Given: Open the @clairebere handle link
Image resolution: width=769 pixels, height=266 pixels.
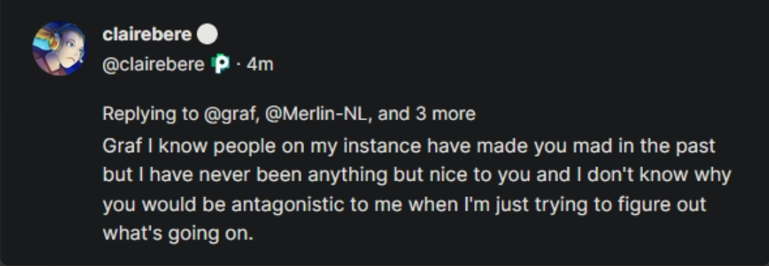Looking at the screenshot, I should coord(154,64).
